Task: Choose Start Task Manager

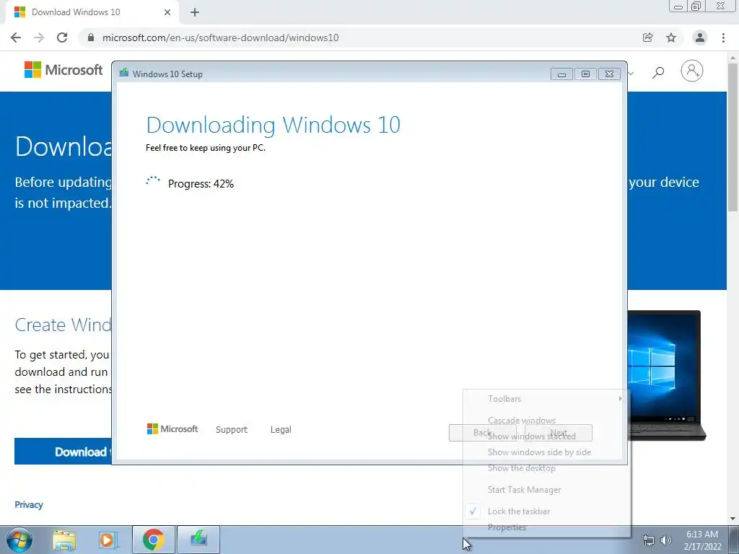Action: pos(547,490)
